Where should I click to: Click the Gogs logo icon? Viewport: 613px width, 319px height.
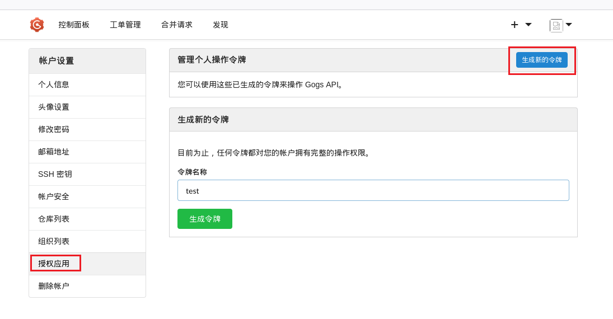37,25
